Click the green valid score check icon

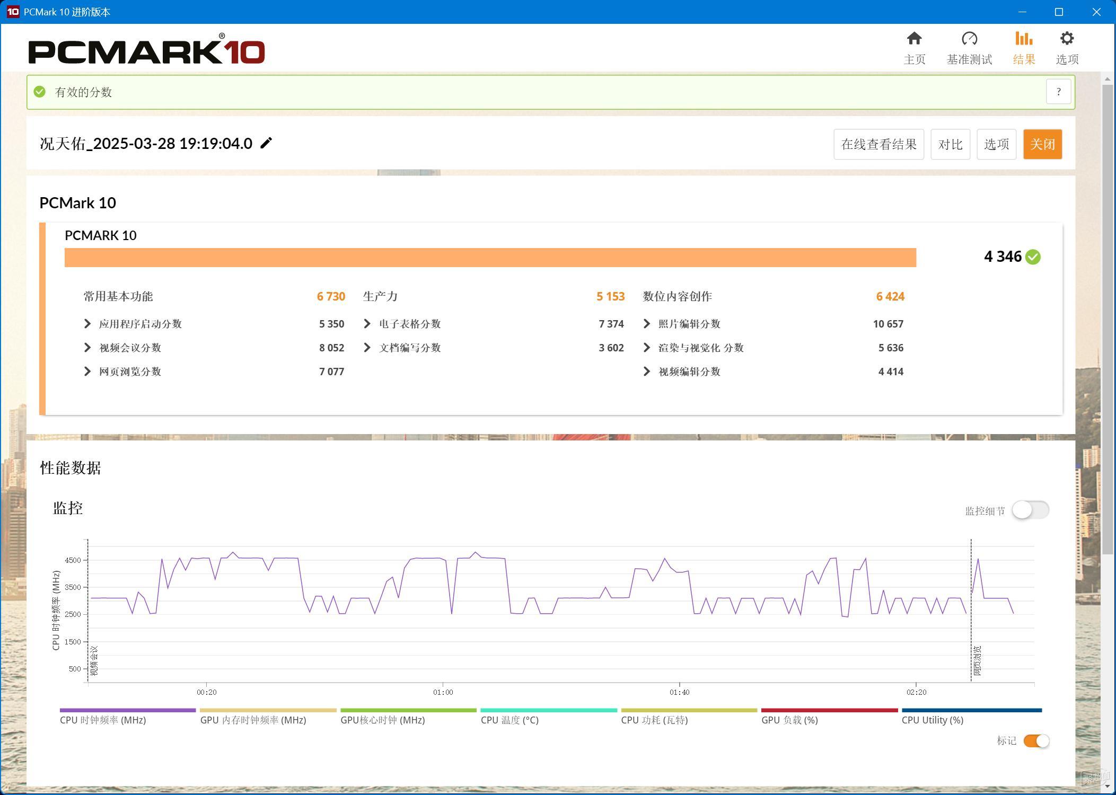pyautogui.click(x=40, y=92)
